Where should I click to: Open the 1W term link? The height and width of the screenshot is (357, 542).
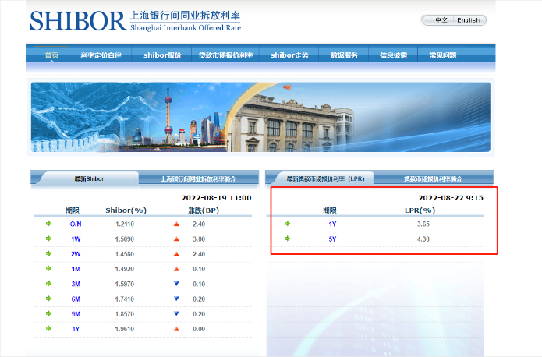pos(76,239)
